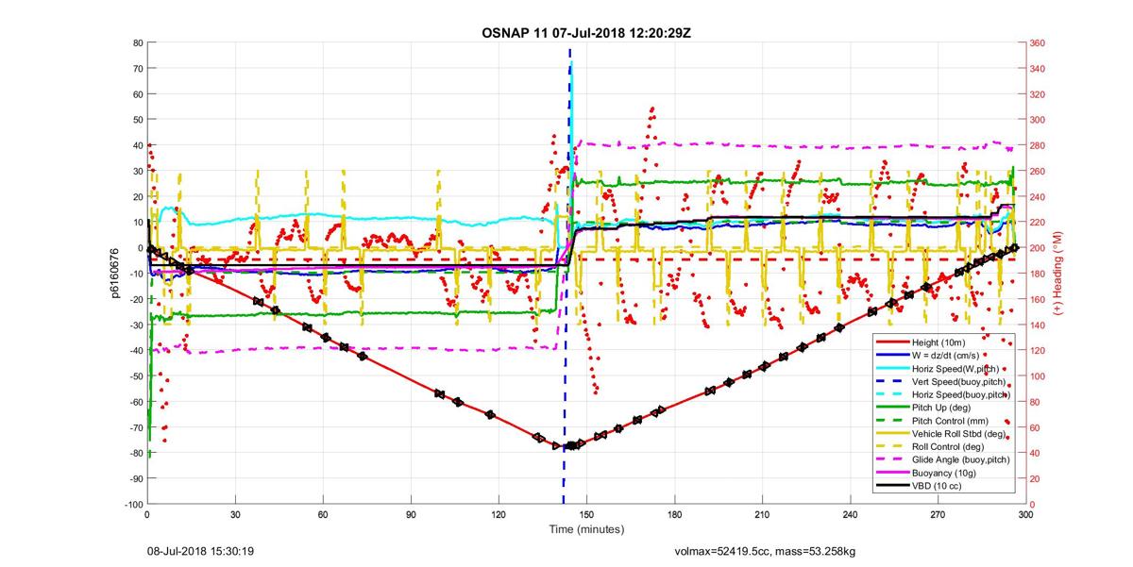Click the Time axis tick label 150
1133x567 pixels.
(x=586, y=515)
